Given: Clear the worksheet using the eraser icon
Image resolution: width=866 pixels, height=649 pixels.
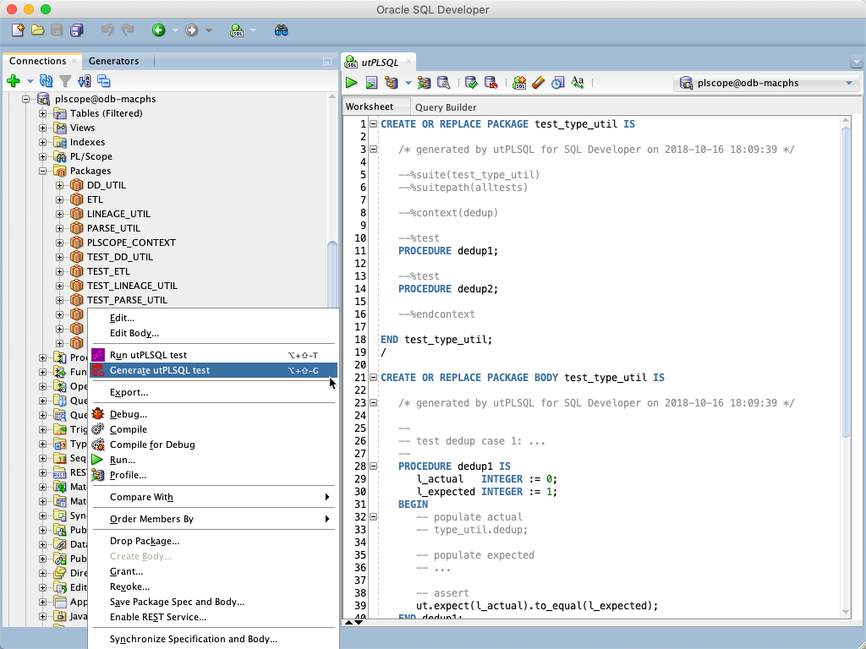Looking at the screenshot, I should pos(539,83).
